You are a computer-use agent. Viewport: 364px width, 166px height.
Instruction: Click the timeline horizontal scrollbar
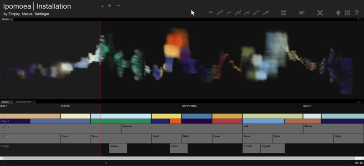(x=179, y=158)
